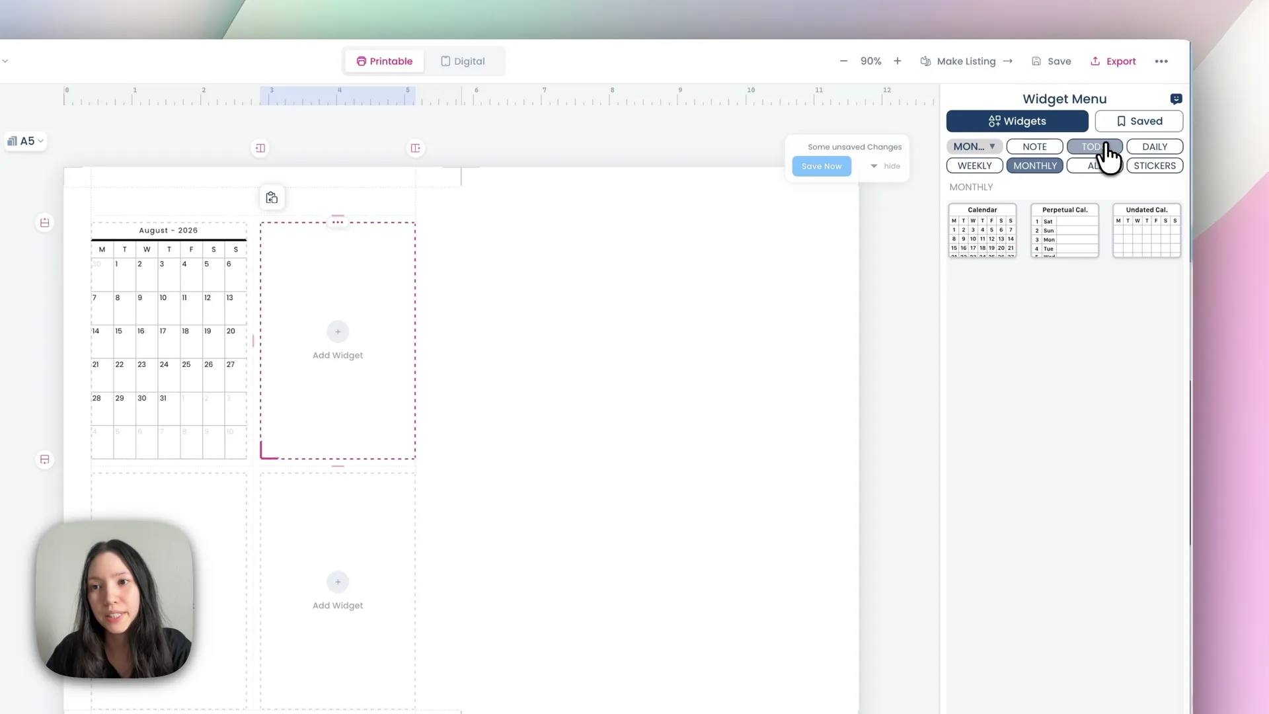Click the August - 2026 calendar title
Screen dimensions: 1269x714
[169, 231]
